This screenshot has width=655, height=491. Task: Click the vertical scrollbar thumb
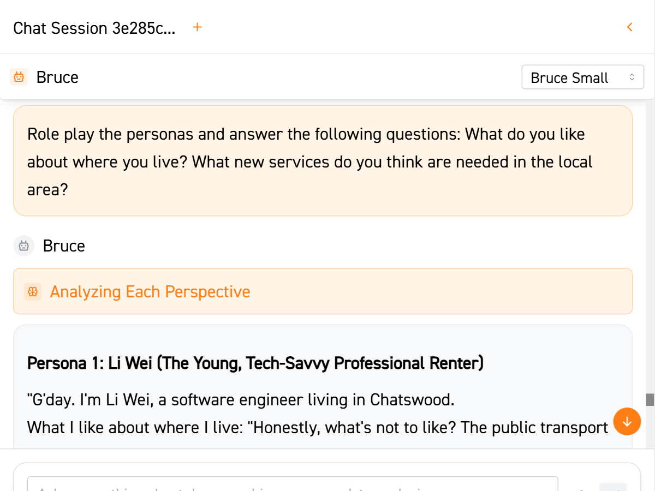pos(650,400)
